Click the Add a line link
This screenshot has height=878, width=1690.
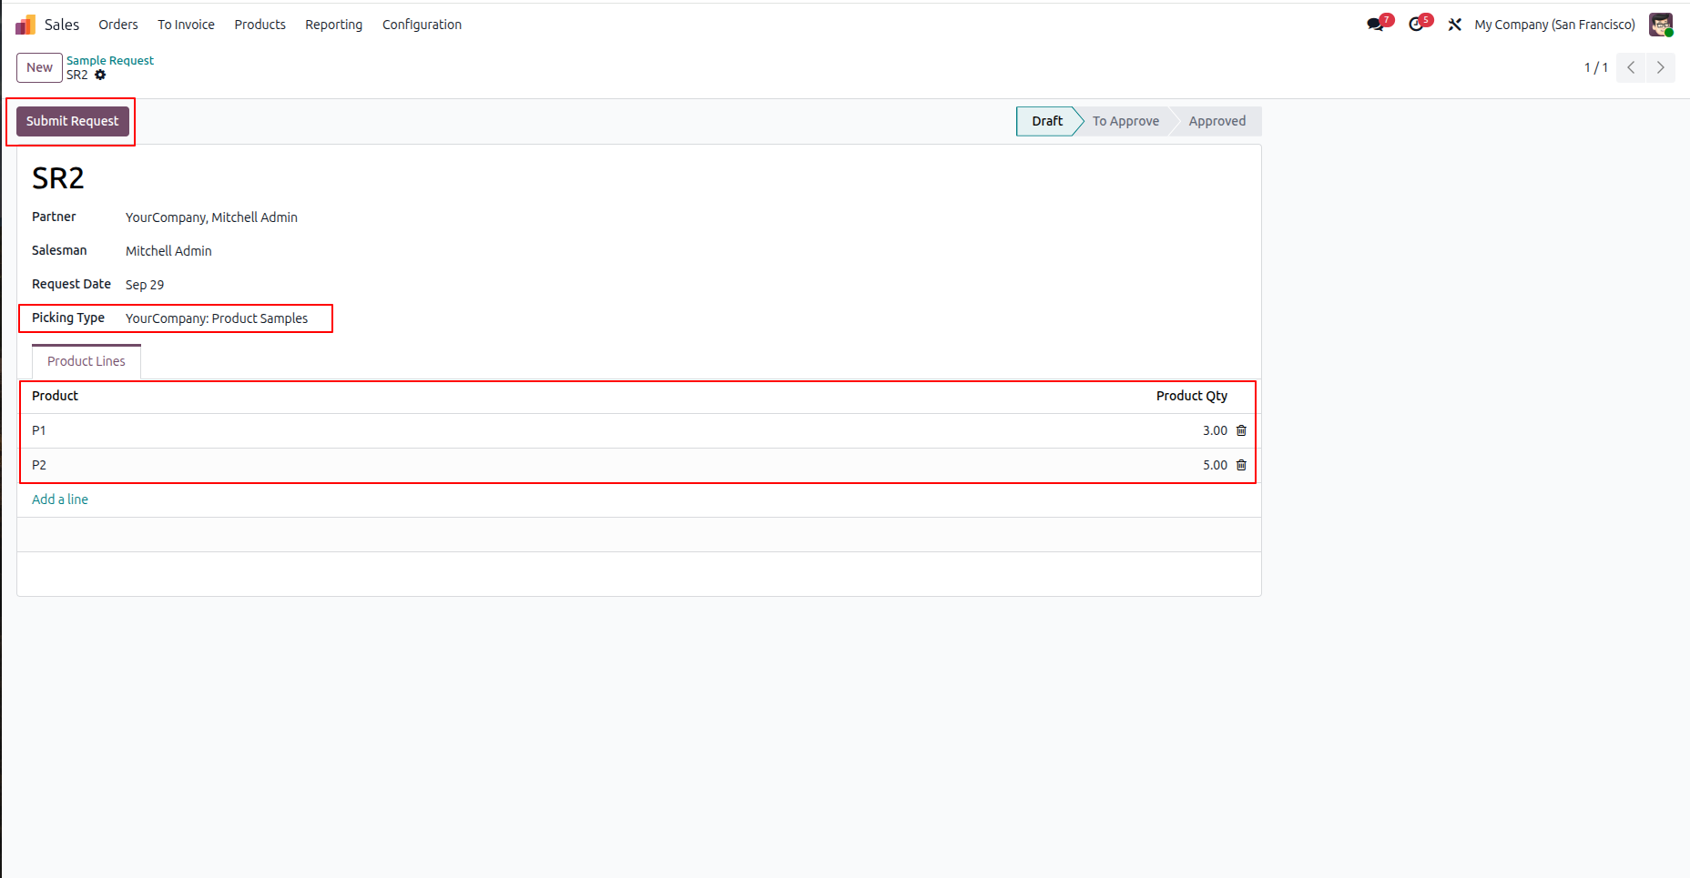(x=60, y=500)
